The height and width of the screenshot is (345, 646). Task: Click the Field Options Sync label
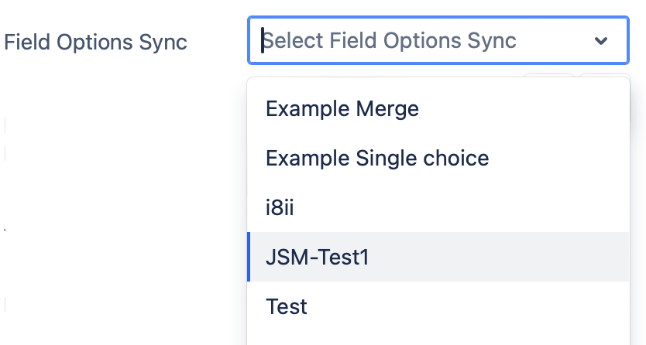[x=95, y=42]
